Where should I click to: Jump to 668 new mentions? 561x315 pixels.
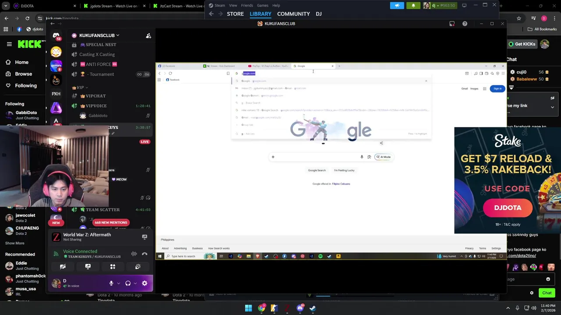(x=110, y=223)
